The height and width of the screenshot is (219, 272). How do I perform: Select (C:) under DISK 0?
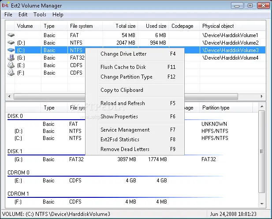(x=18, y=138)
